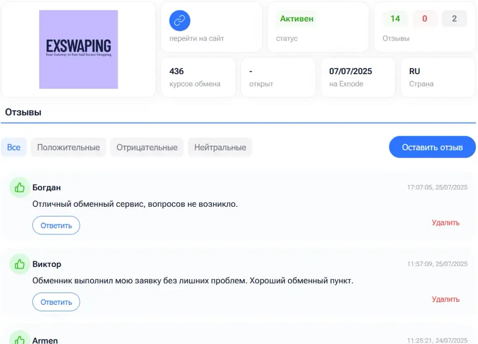Filter reviews by Отрицательные

147,147
